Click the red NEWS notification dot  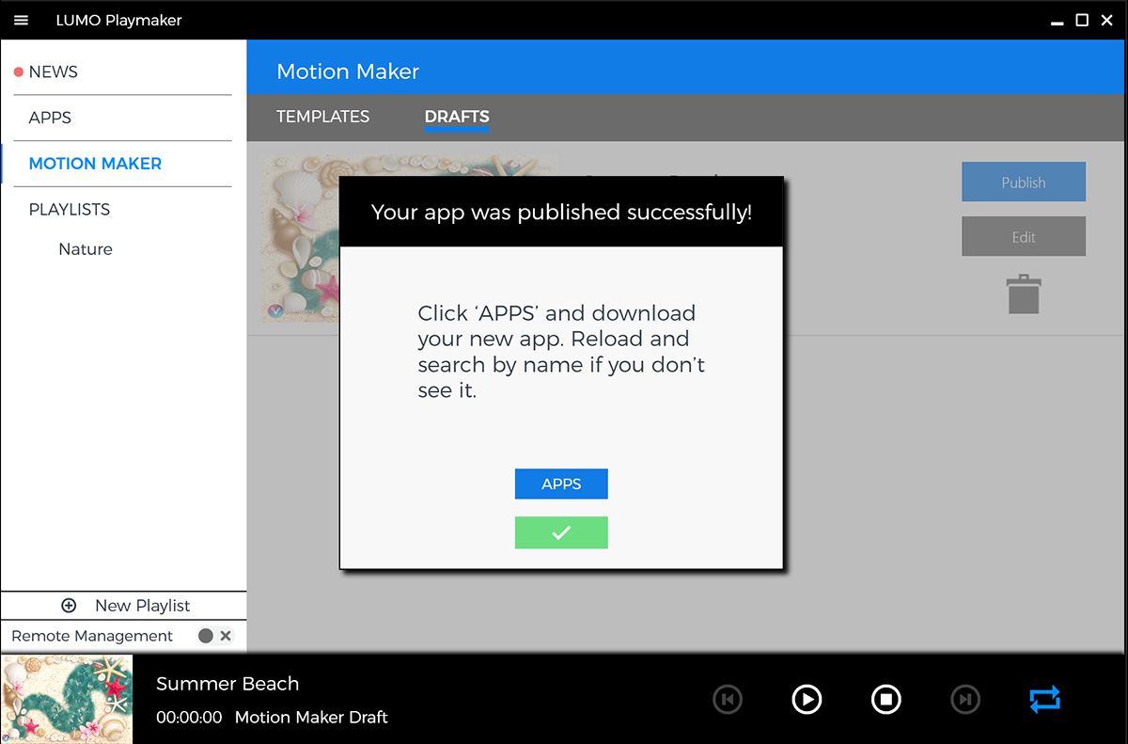coord(18,72)
